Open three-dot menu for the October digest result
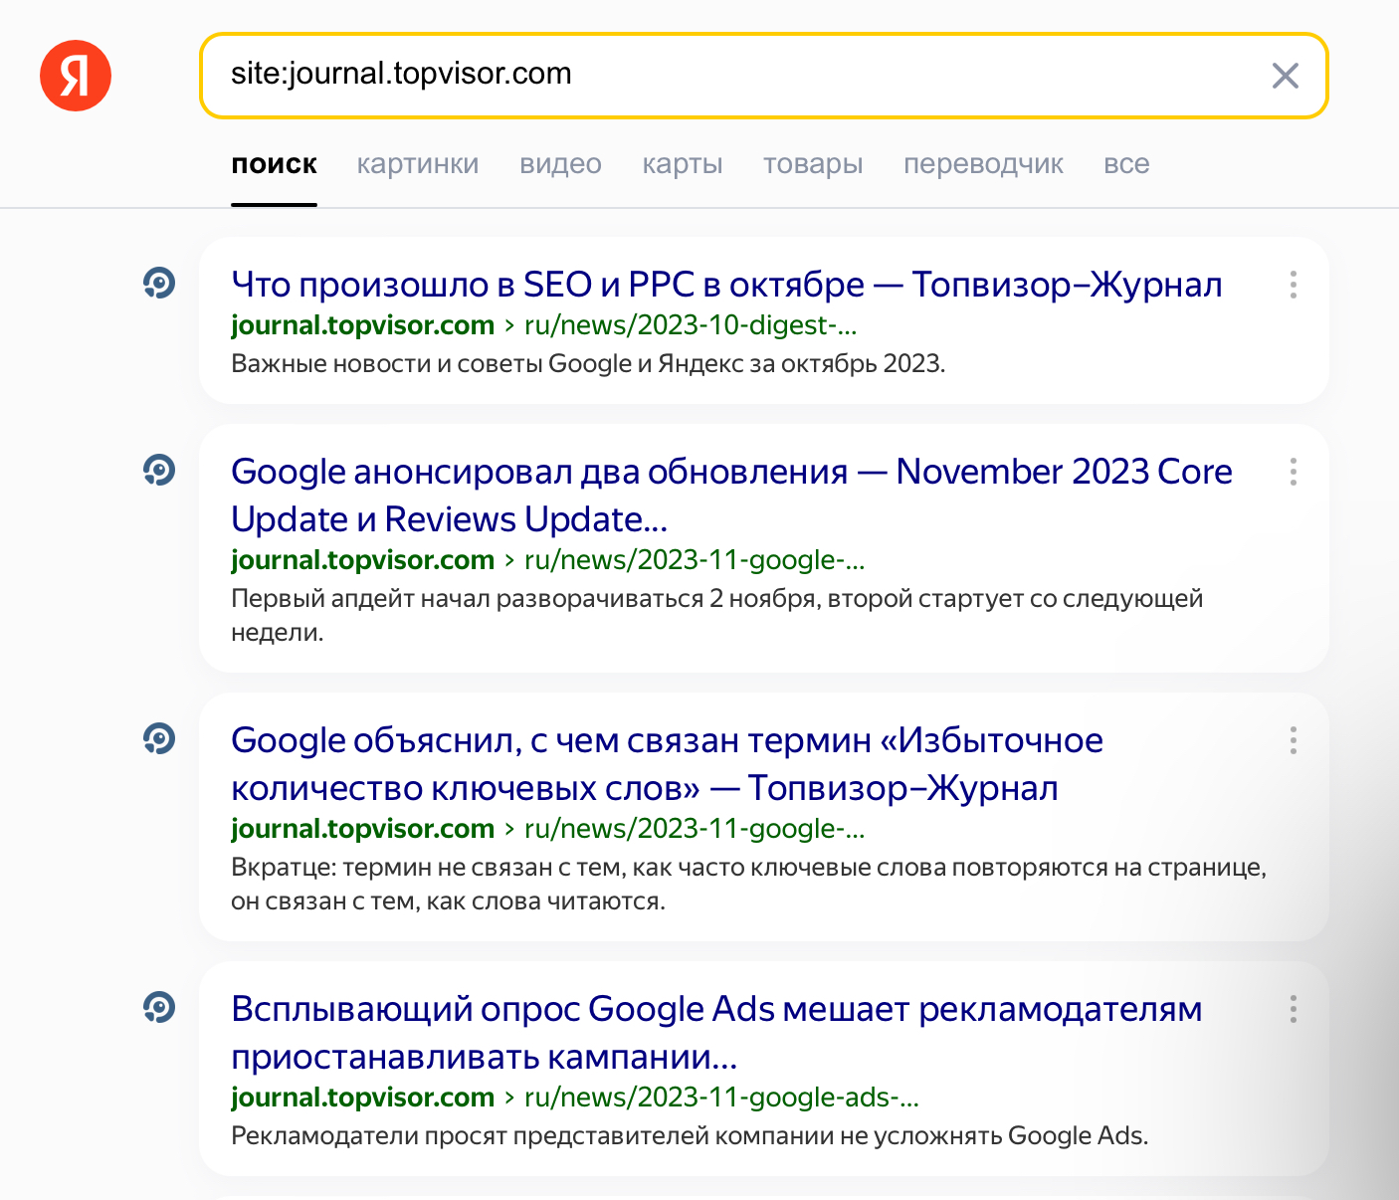Image resolution: width=1399 pixels, height=1200 pixels. (x=1293, y=285)
